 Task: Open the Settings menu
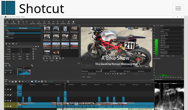pos(17,19)
